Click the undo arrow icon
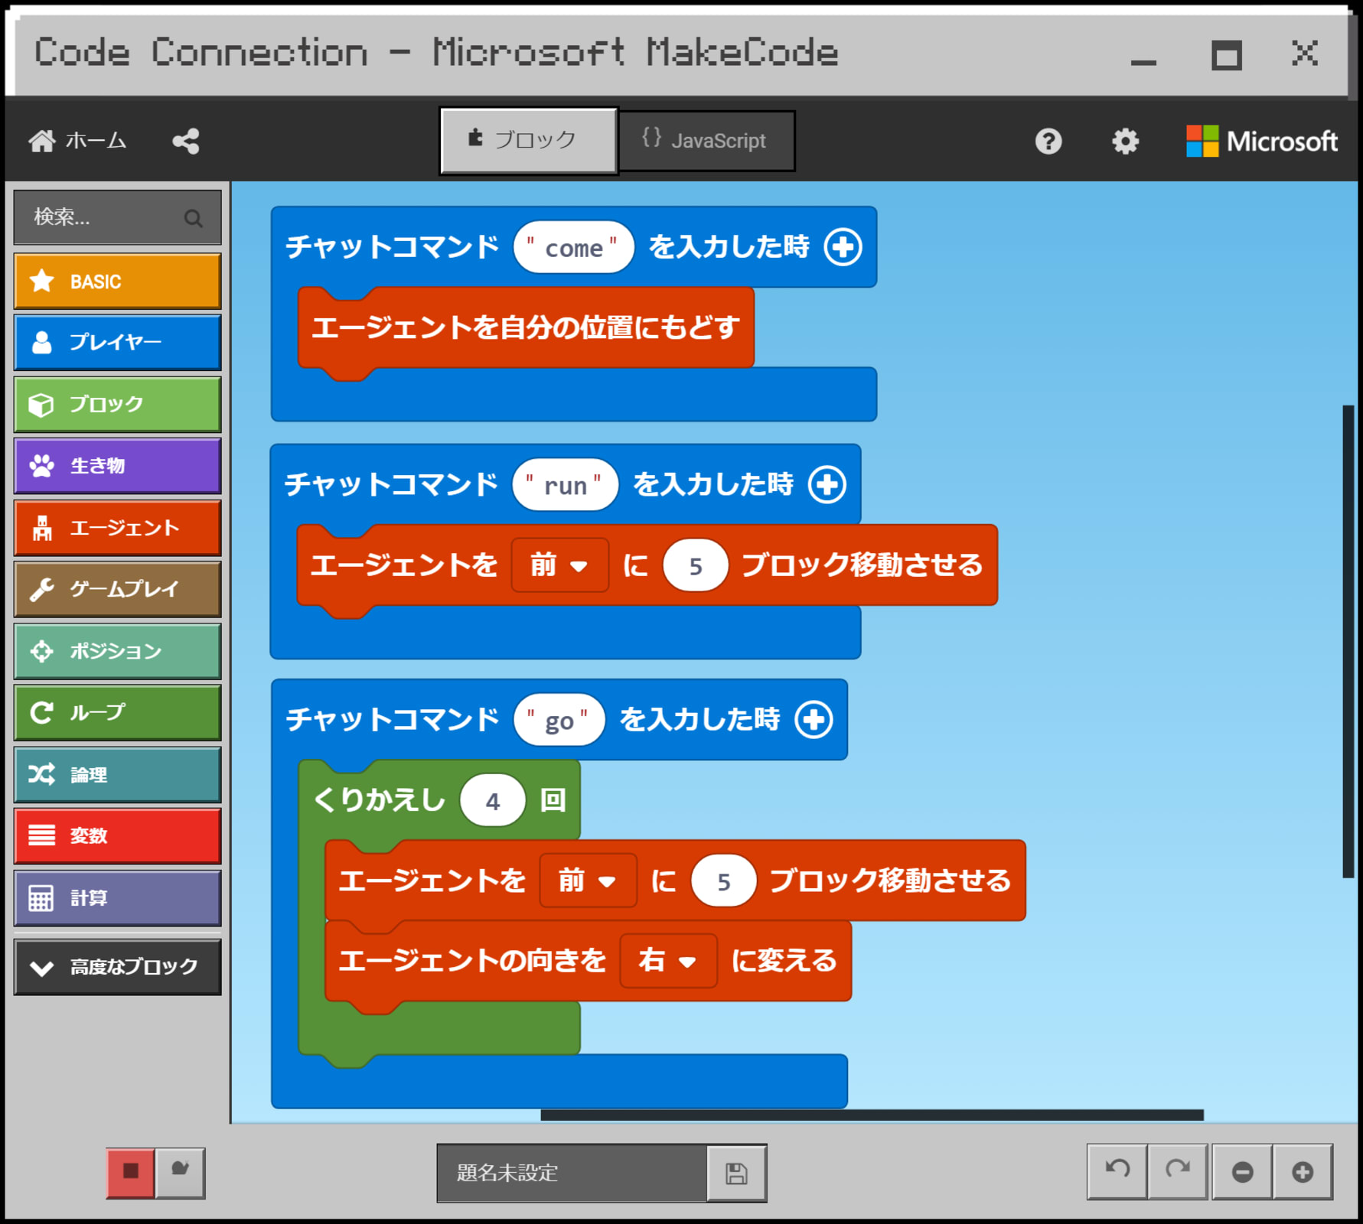This screenshot has height=1224, width=1363. click(x=1117, y=1170)
